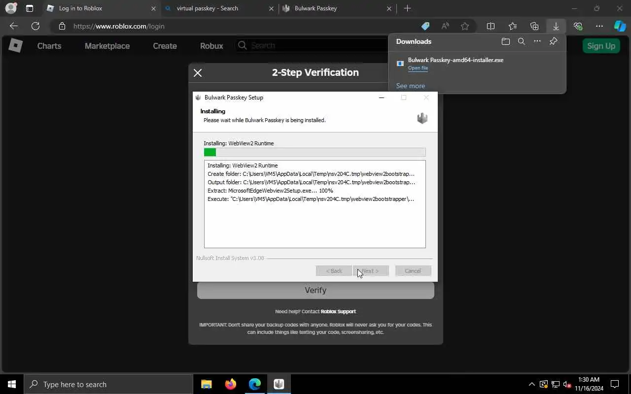Open the Marketplace menu item
The width and height of the screenshot is (631, 394).
click(107, 46)
